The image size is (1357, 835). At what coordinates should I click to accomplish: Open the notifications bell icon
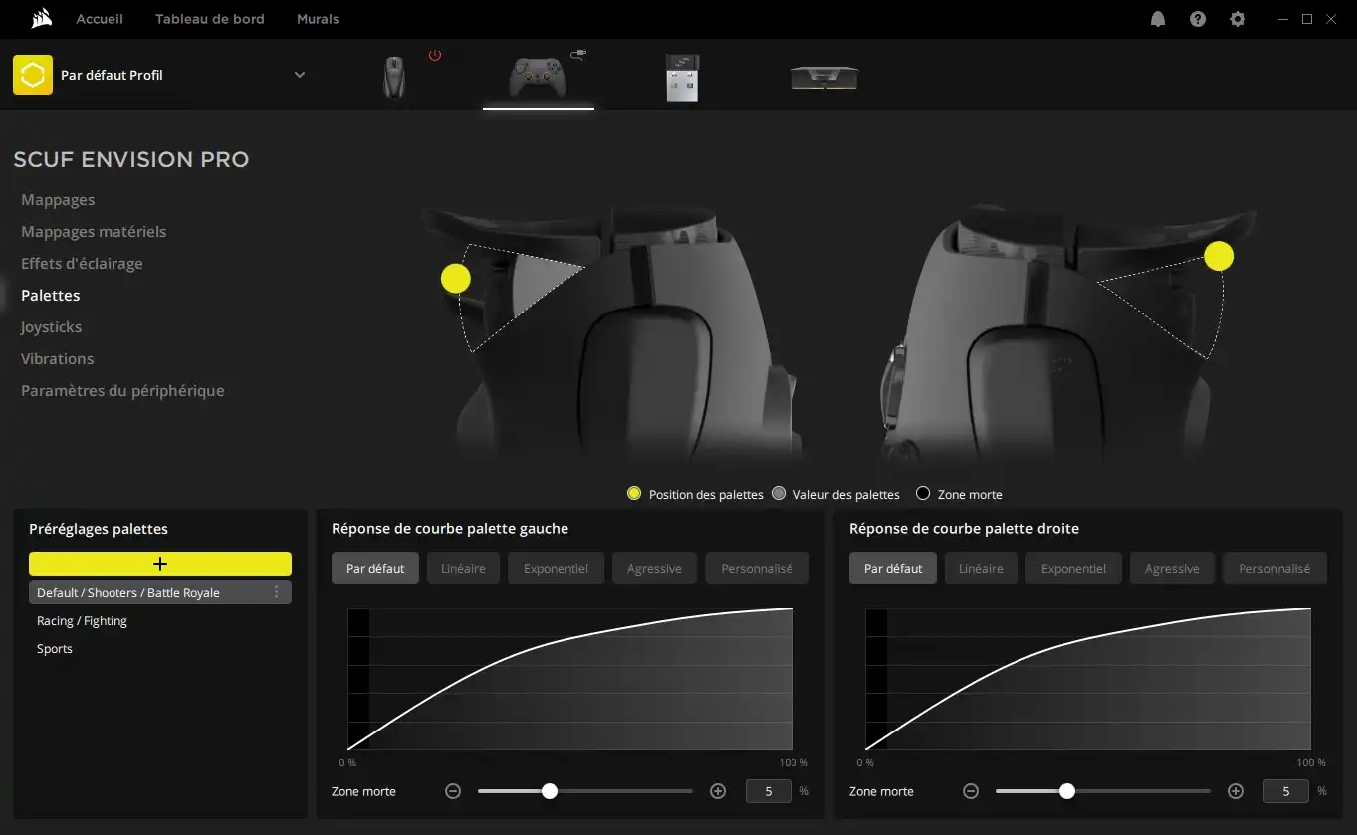point(1158,19)
